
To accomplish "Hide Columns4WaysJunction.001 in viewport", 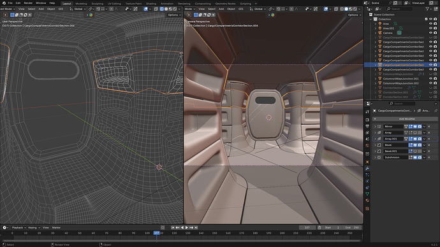I will tap(430, 79).
